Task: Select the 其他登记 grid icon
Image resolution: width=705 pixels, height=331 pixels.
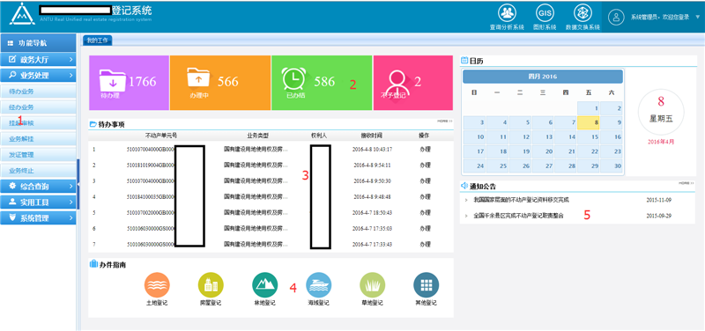Action: click(x=427, y=284)
